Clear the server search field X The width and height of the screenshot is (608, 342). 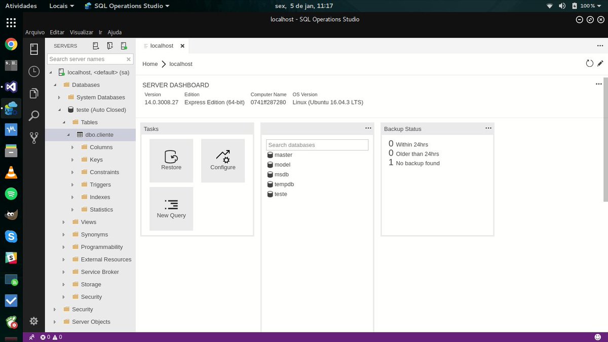tap(129, 59)
